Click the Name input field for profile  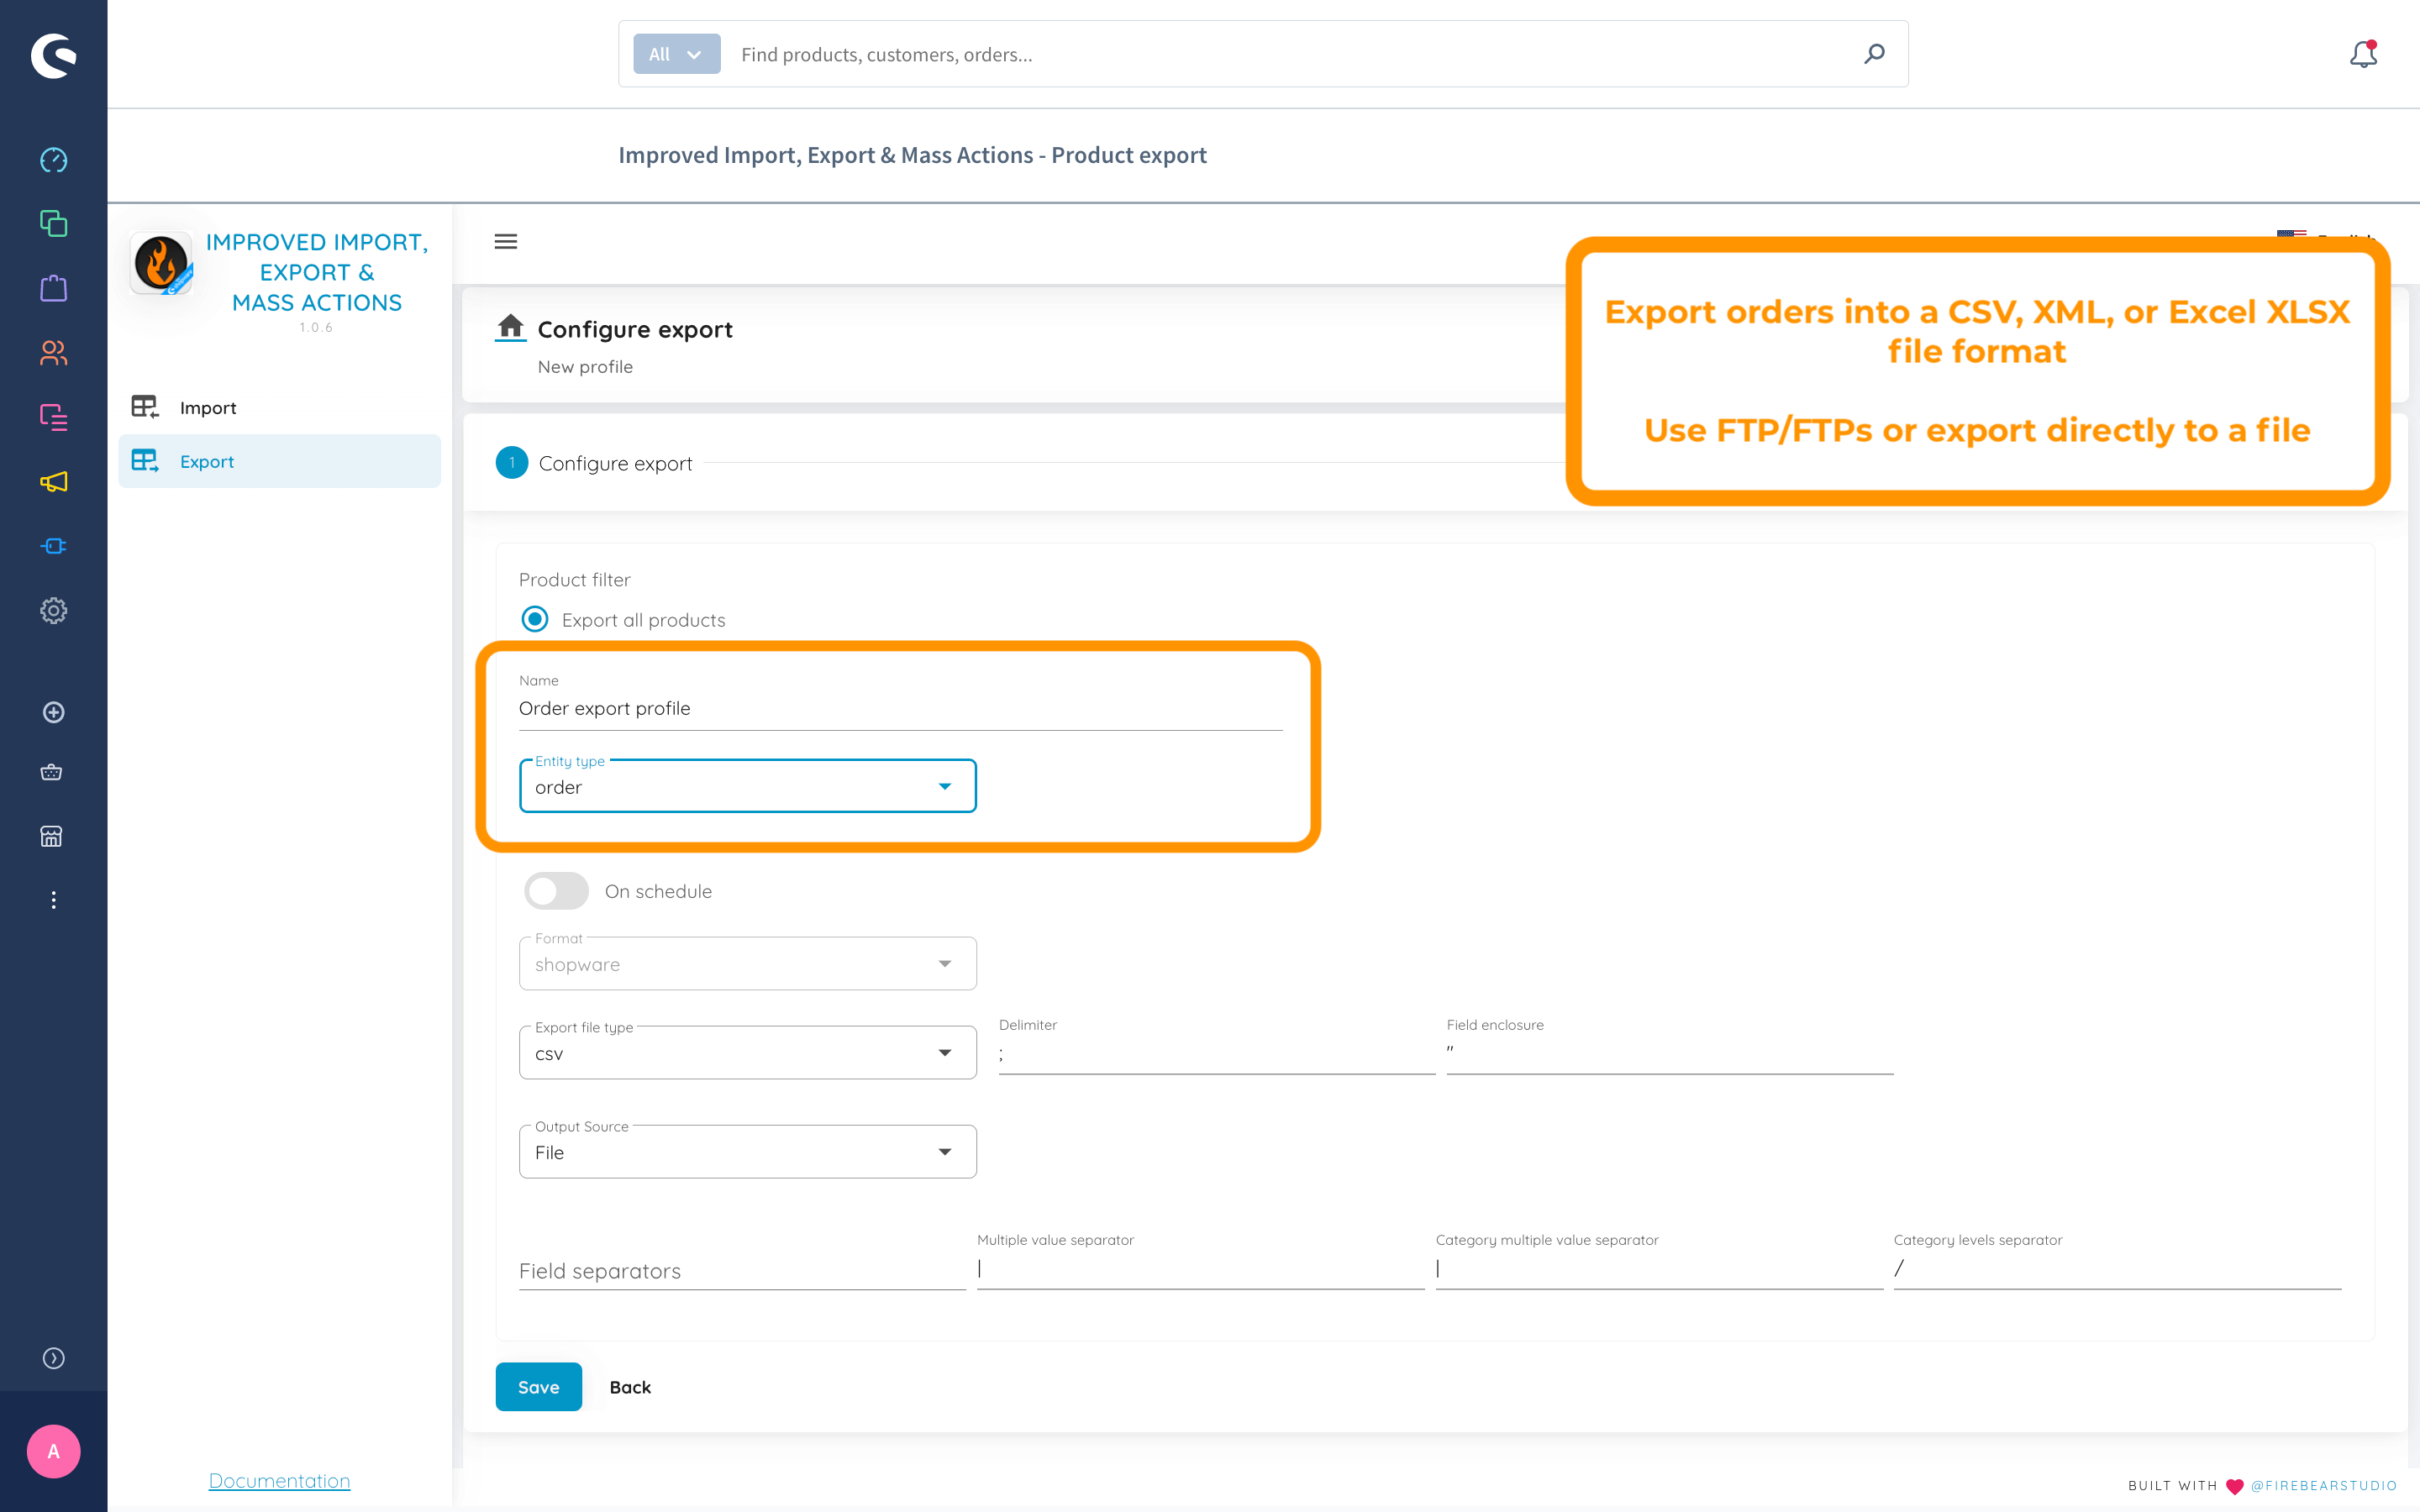[x=902, y=707]
